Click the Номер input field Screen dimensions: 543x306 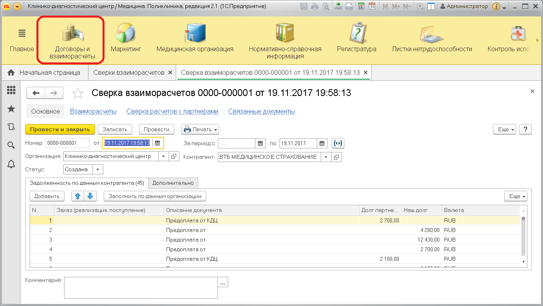click(x=68, y=143)
